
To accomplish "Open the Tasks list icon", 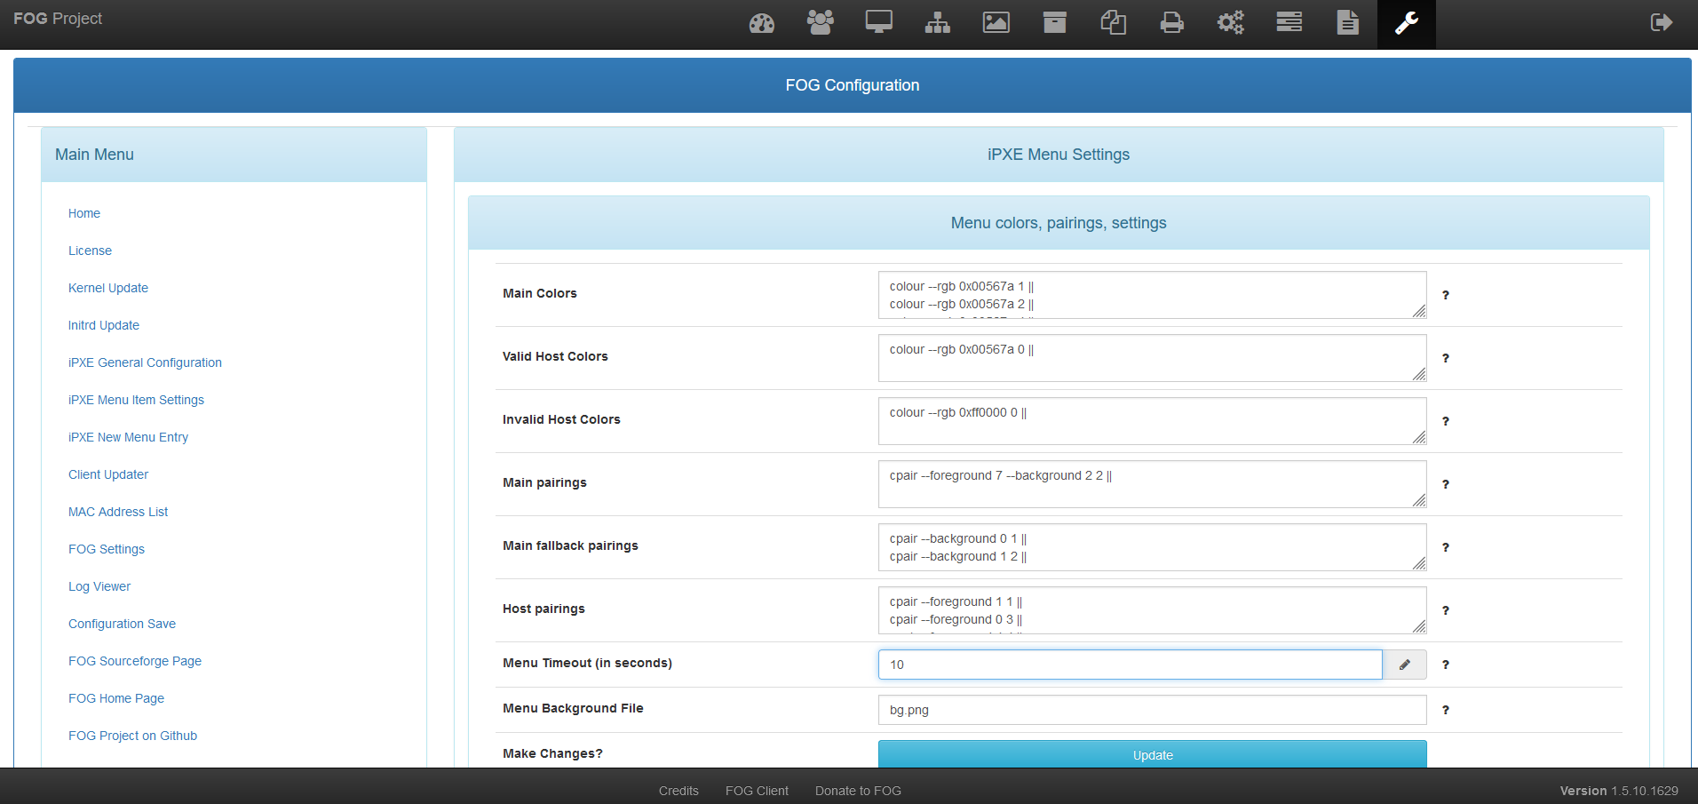I will [x=1289, y=23].
